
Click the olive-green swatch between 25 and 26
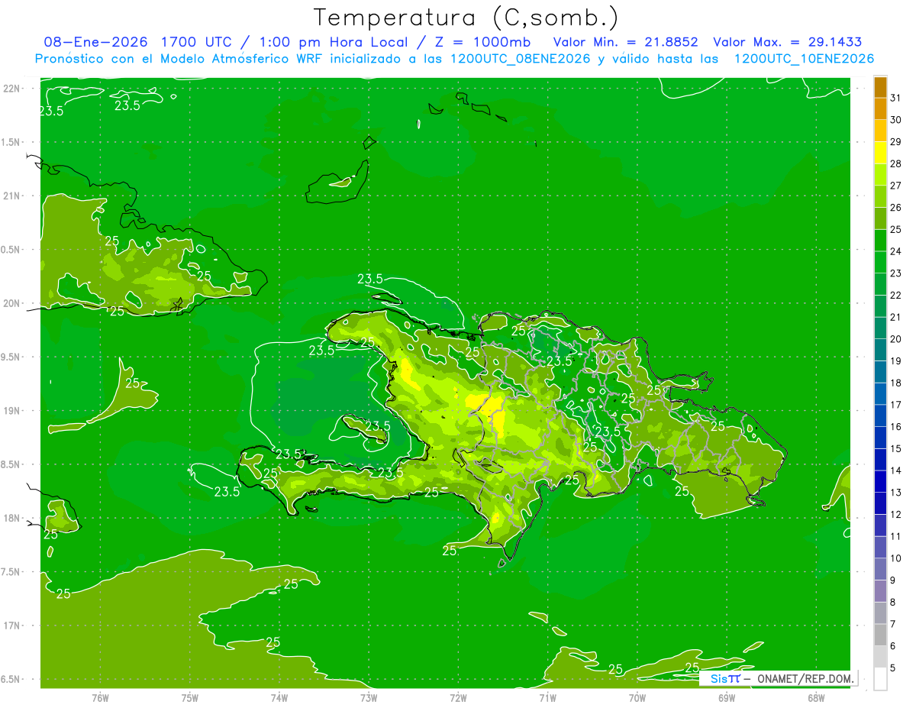point(880,218)
